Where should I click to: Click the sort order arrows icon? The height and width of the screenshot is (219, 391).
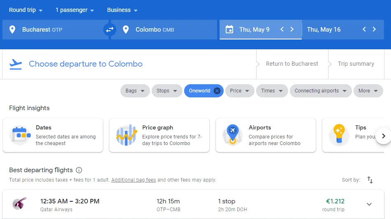[370, 180]
